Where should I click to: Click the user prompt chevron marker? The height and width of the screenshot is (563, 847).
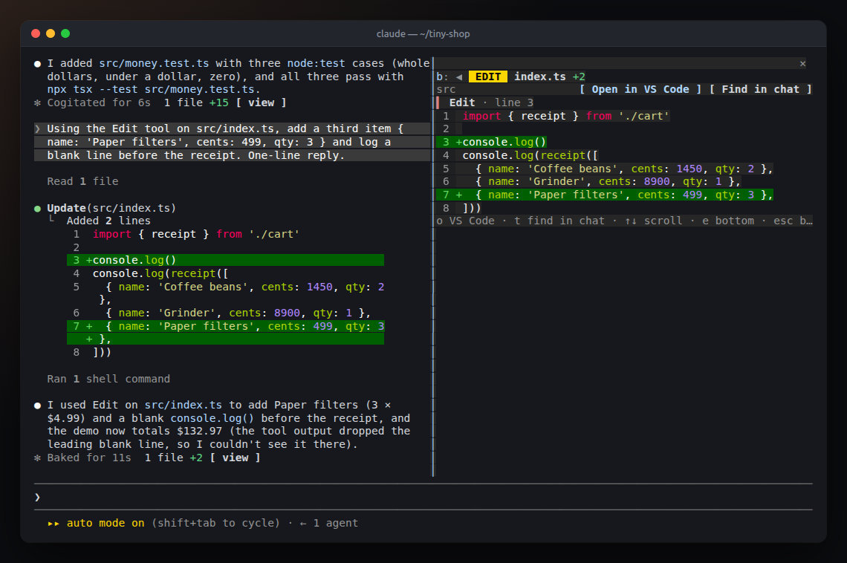pyautogui.click(x=37, y=129)
